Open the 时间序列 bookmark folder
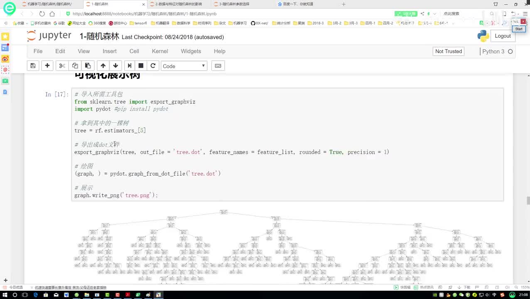 click(202, 23)
